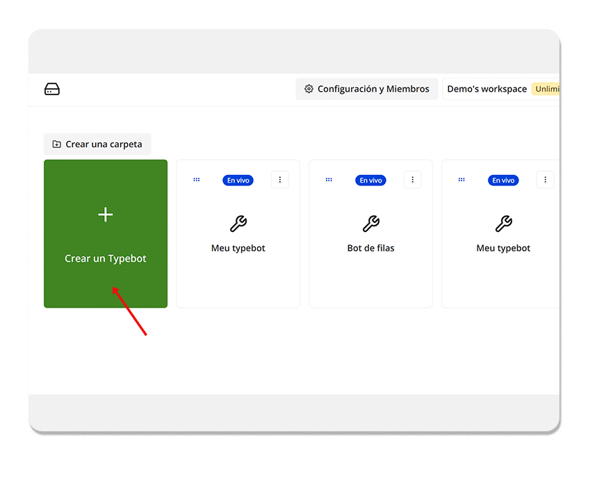Open three-dot menu on first Meu typebot card
597x482 pixels.
tap(280, 180)
